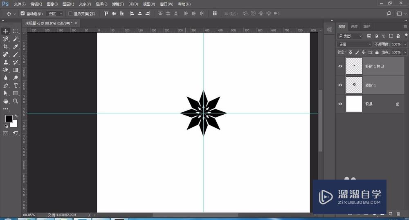This screenshot has height=220, width=409.
Task: Hide the 矩形 1 拷贝 layer
Action: click(x=340, y=66)
